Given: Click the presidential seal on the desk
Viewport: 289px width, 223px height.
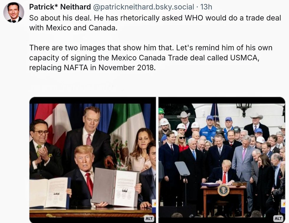Looking at the screenshot, I should [223, 190].
